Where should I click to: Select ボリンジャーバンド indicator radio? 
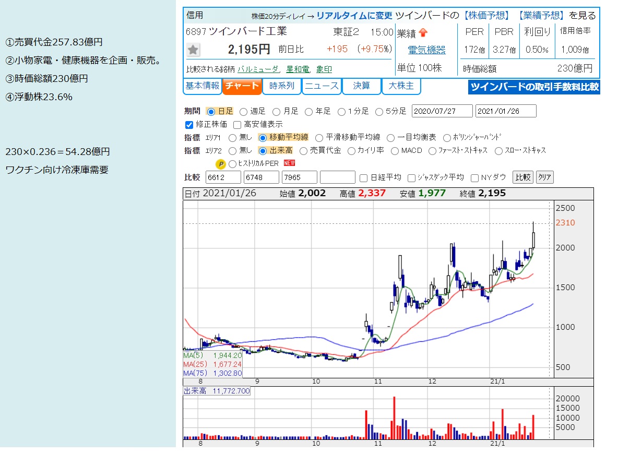447,138
